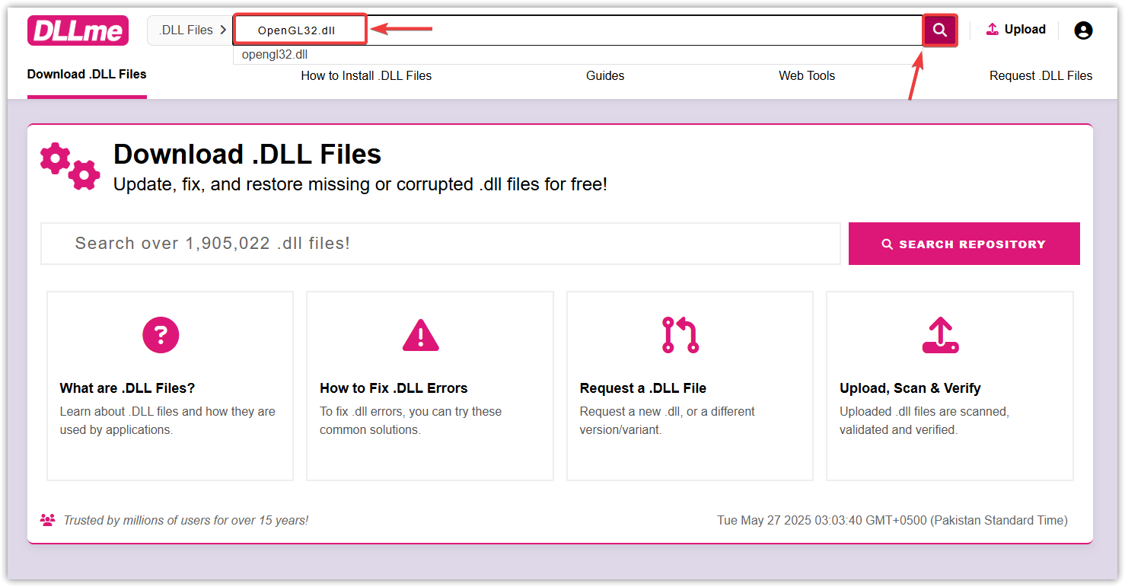Viewport: 1125px width, 587px height.
Task: Click the To fix .dll errors description
Action: click(x=411, y=420)
